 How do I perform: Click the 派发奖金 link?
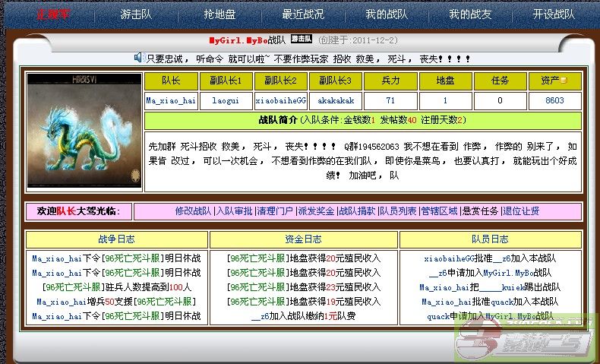pyautogui.click(x=316, y=211)
